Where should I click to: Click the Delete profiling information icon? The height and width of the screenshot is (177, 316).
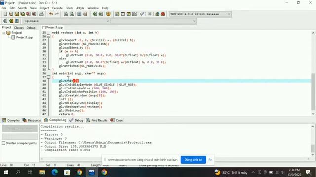pos(163,14)
